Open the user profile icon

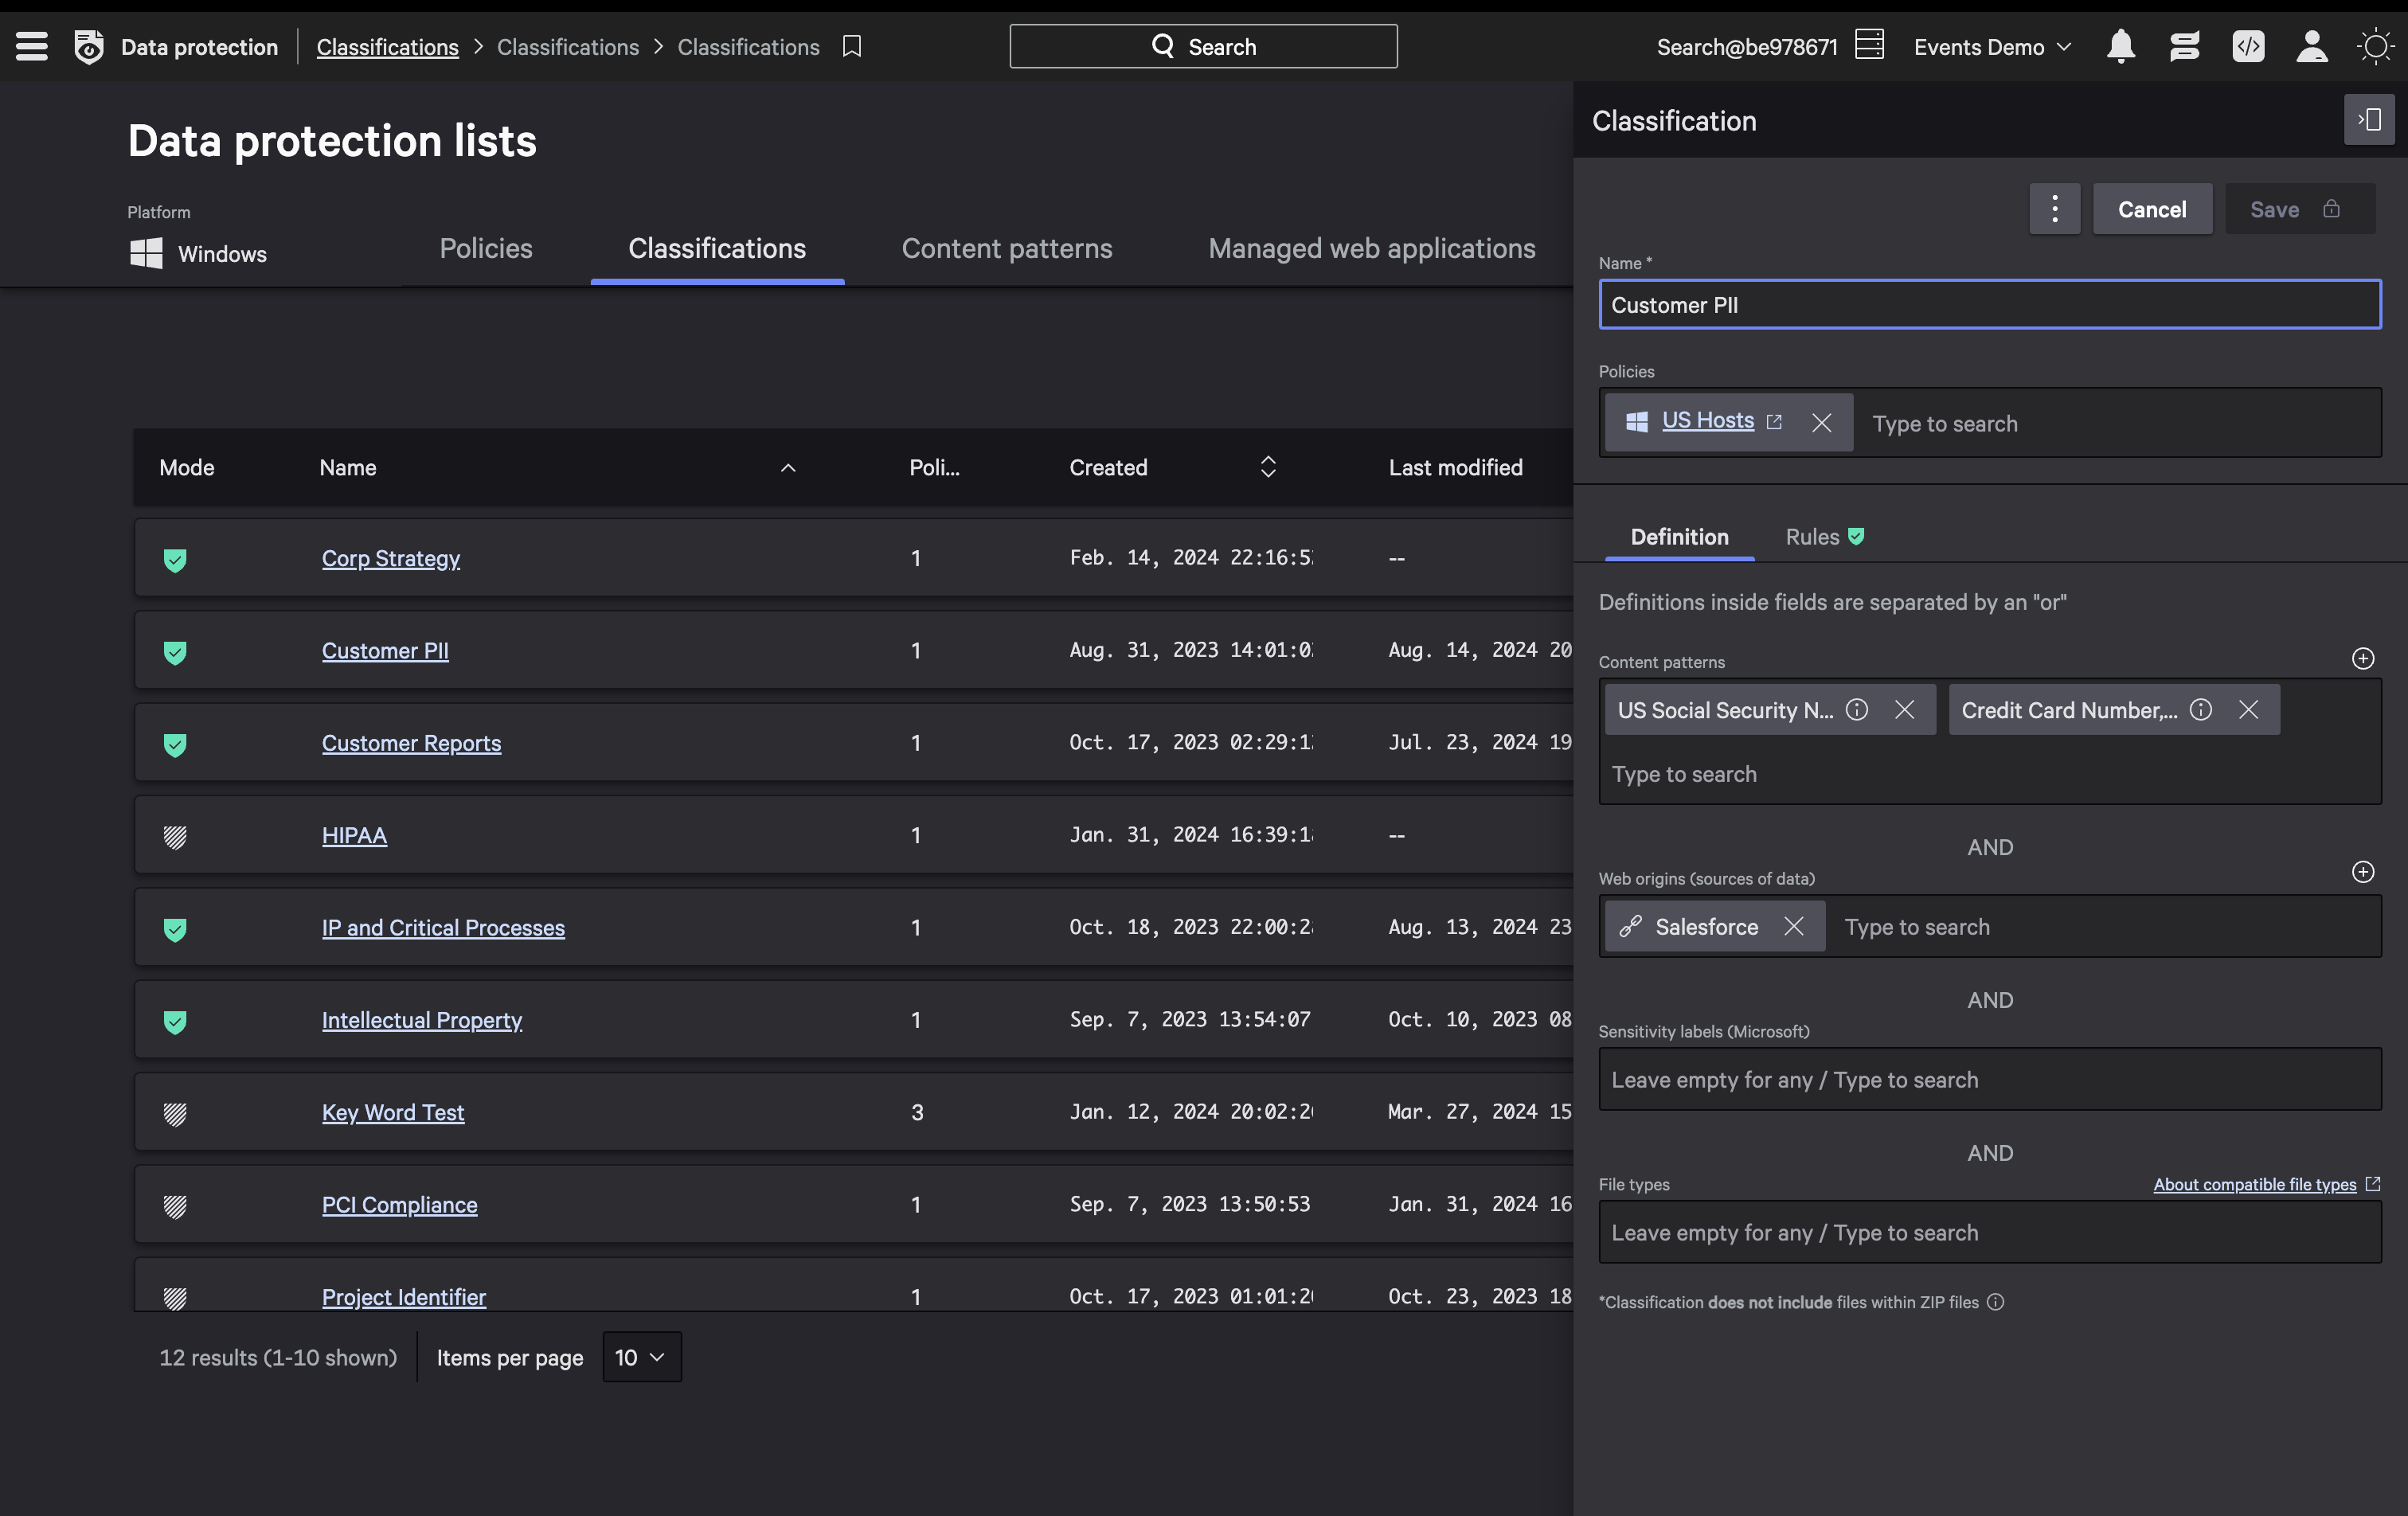(x=2311, y=46)
